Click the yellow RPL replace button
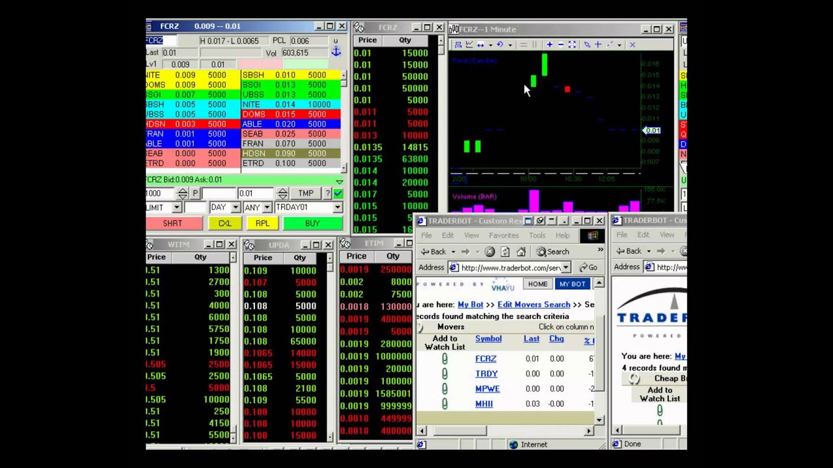833x468 pixels. [262, 224]
